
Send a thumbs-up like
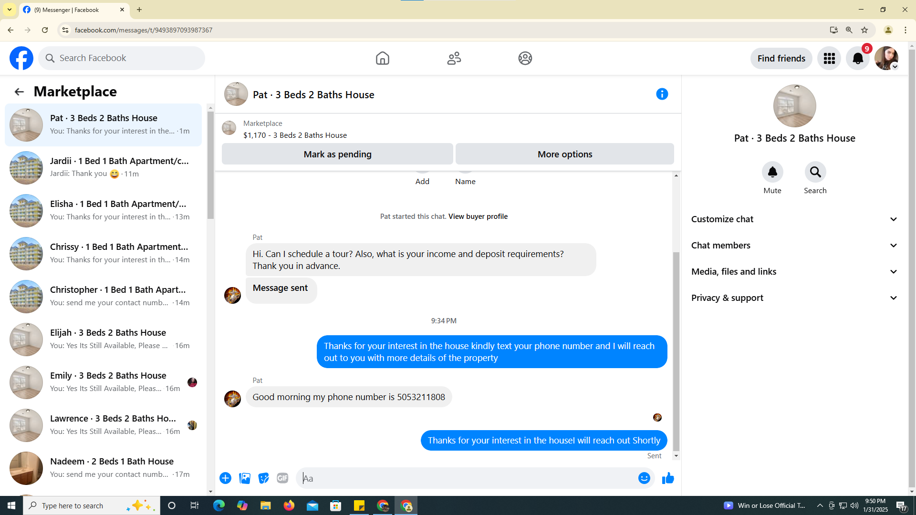coord(668,478)
